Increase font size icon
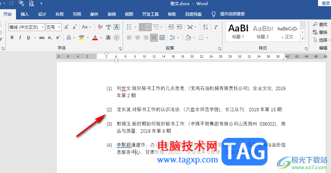Viewport: 331px width, 173px height. pos(66,27)
